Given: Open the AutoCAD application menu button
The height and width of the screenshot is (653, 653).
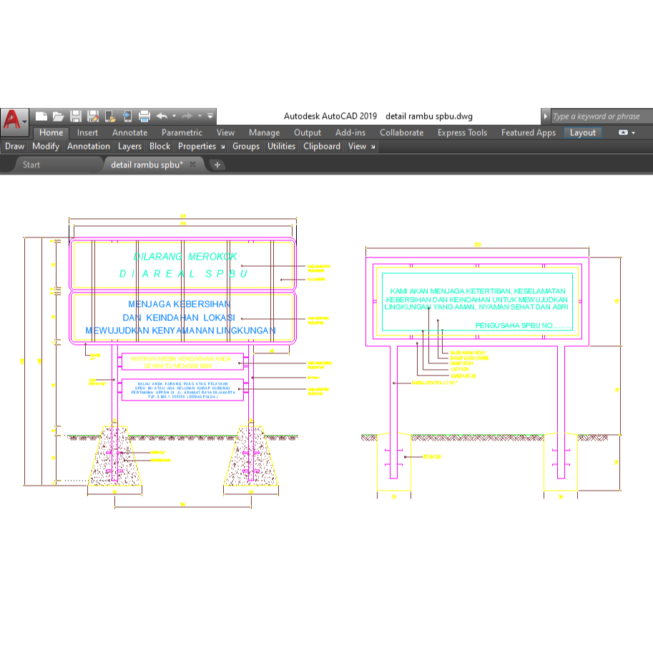Looking at the screenshot, I should pyautogui.click(x=14, y=121).
